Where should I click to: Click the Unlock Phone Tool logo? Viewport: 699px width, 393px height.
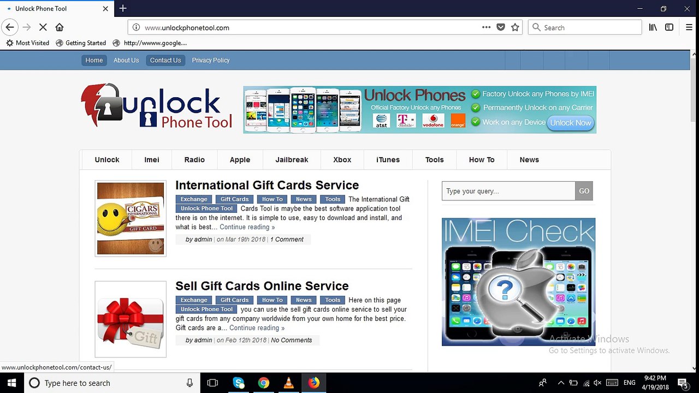pos(157,106)
